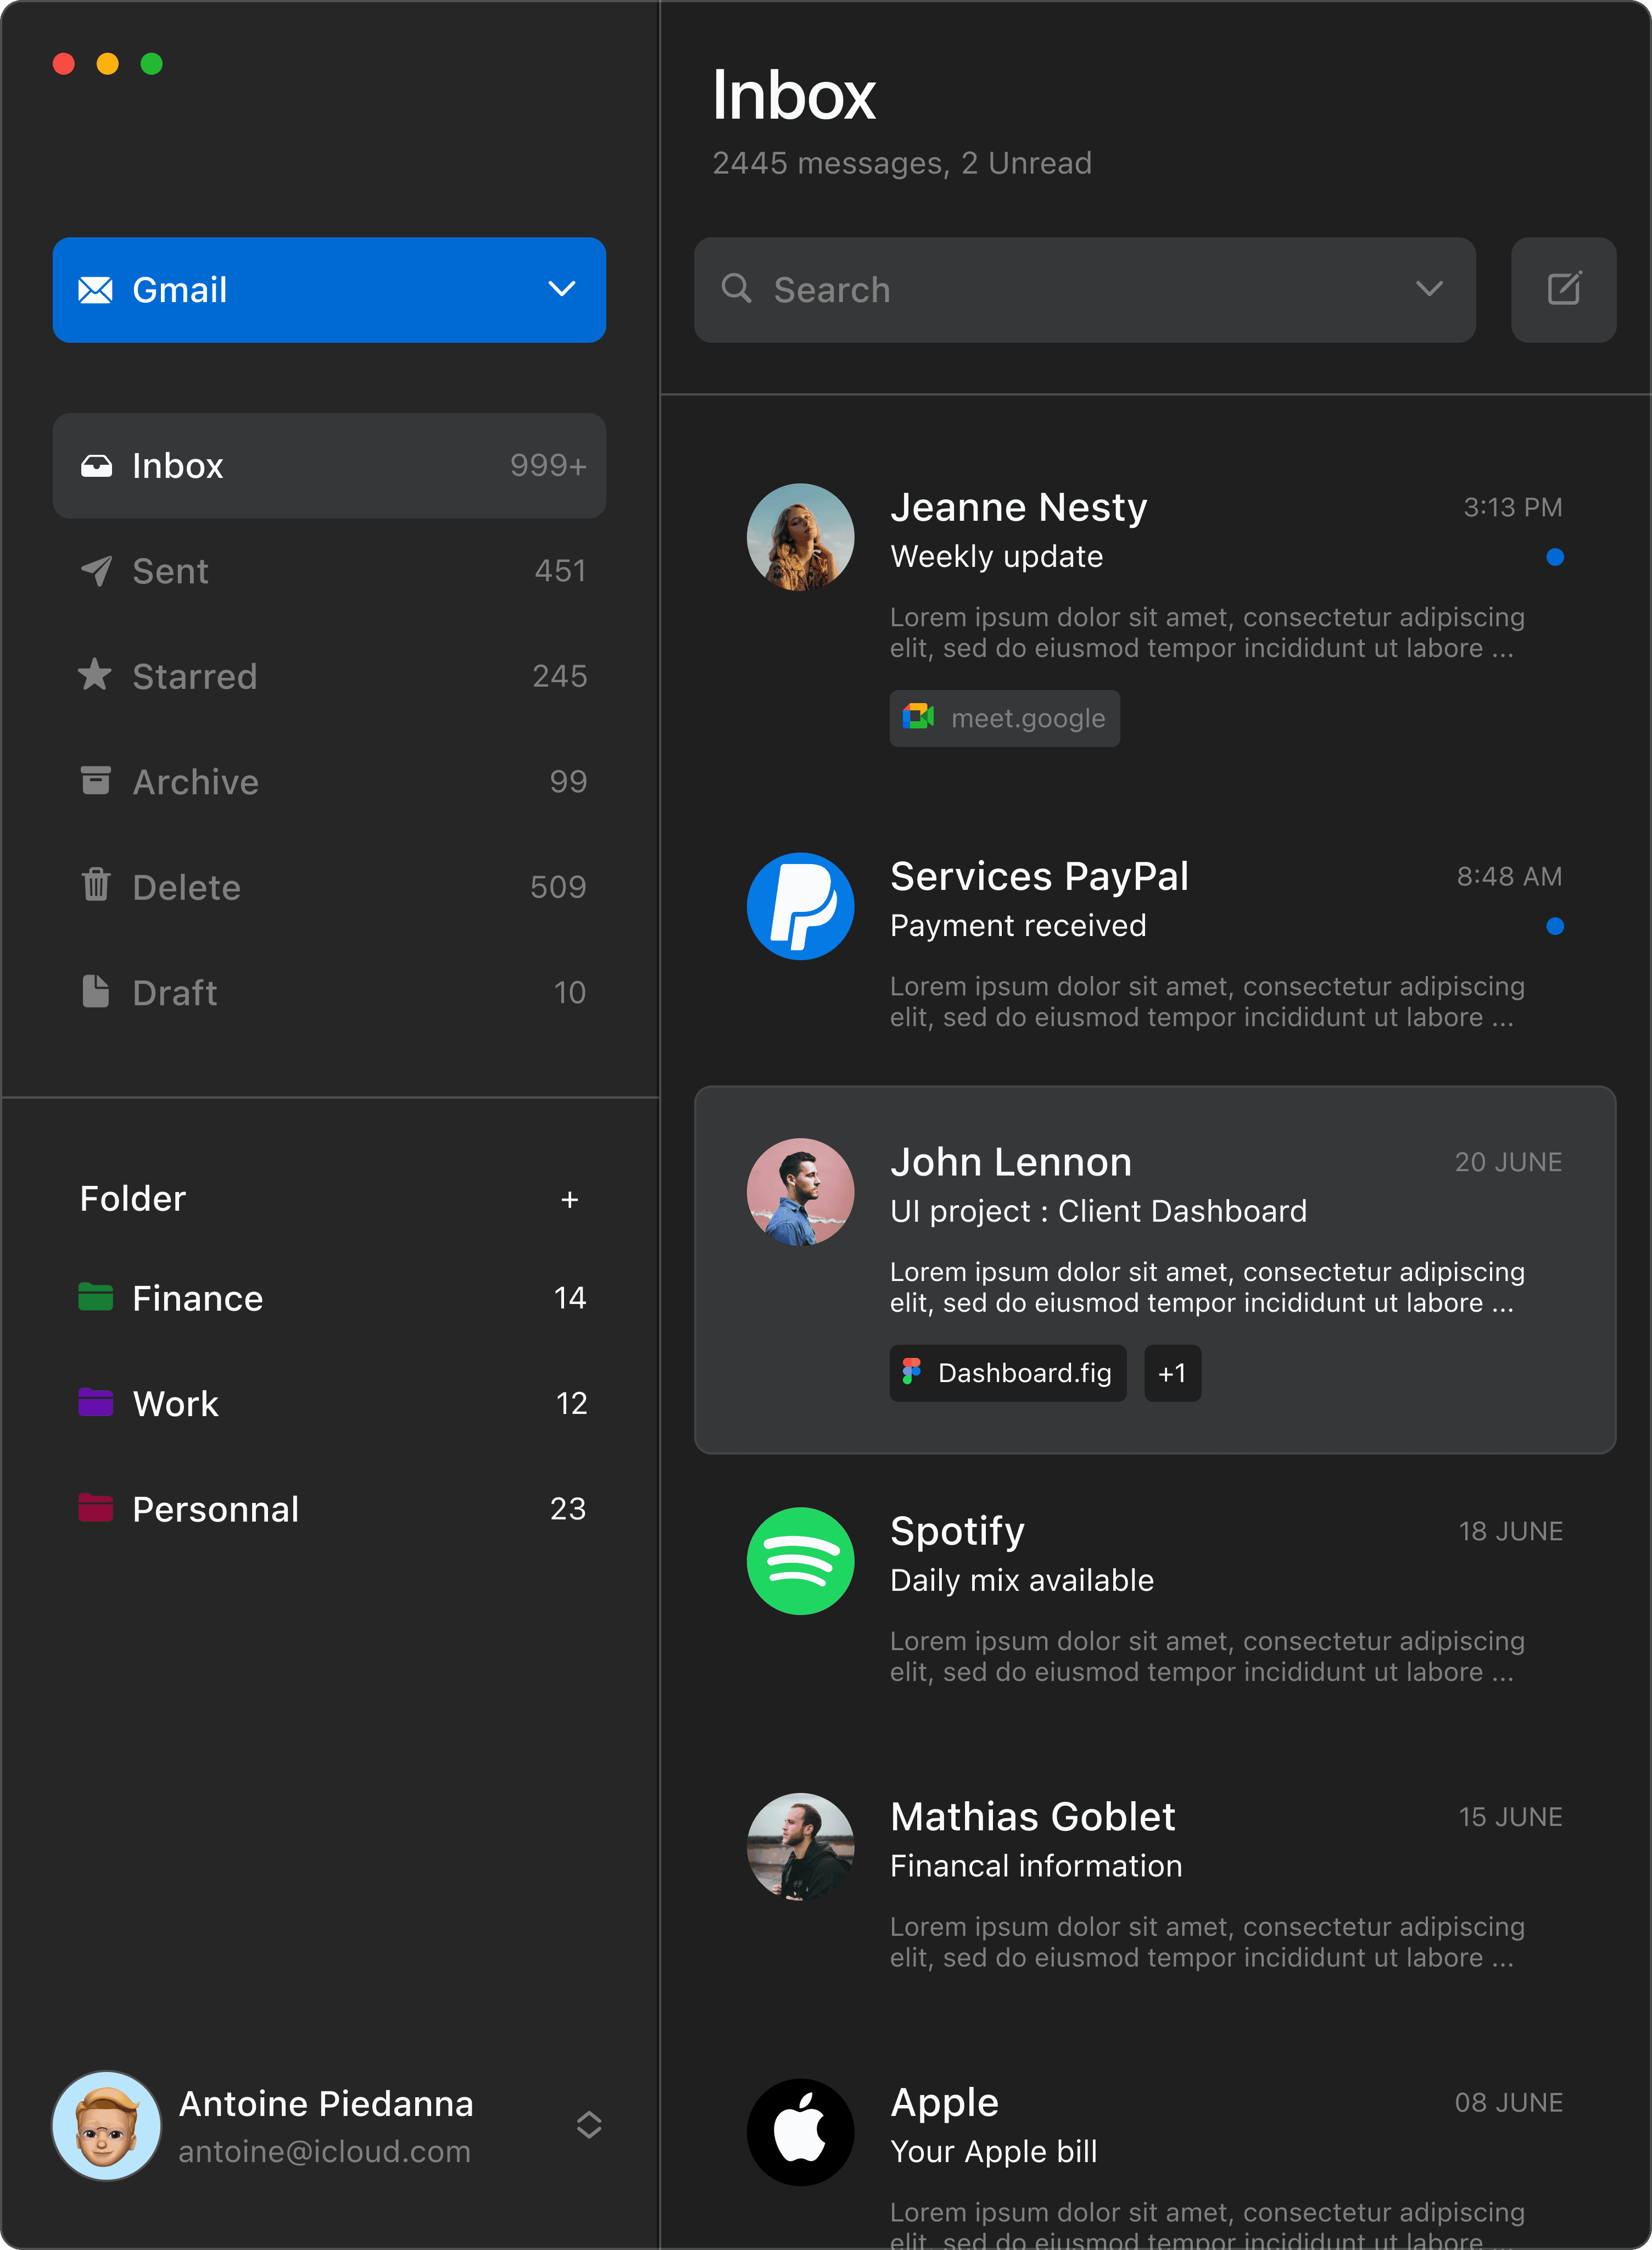The width and height of the screenshot is (1652, 2250).
Task: Click the green Finance folder icon
Action: tap(96, 1297)
